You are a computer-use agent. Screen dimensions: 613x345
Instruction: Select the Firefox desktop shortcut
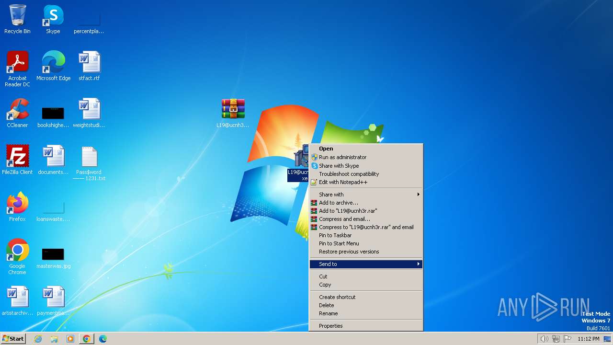pyautogui.click(x=17, y=207)
